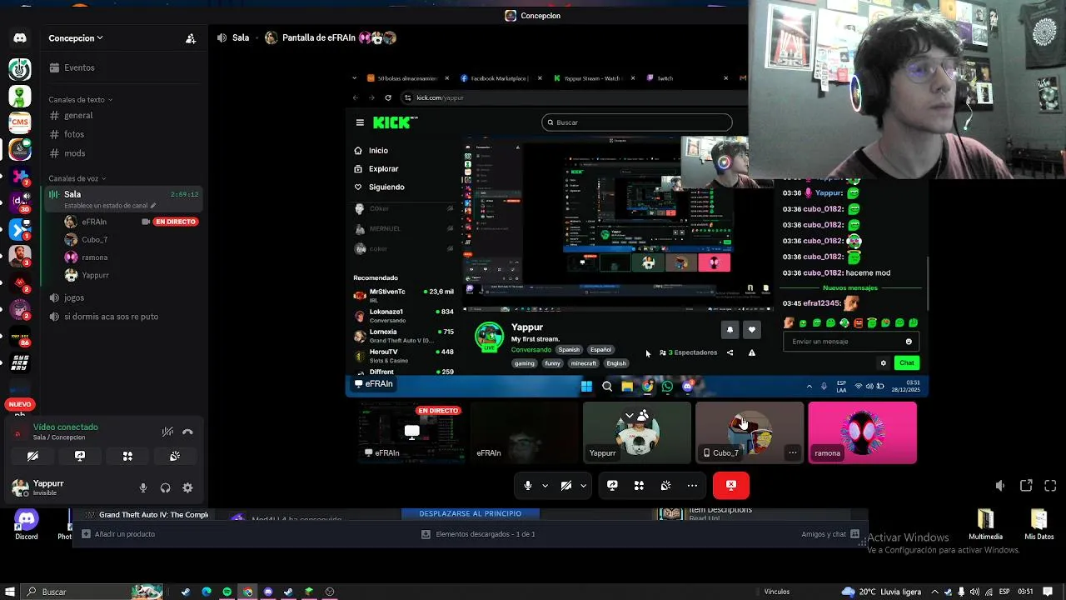Toggle noise suppression in voice panel
1066x600 pixels.
tap(167, 432)
